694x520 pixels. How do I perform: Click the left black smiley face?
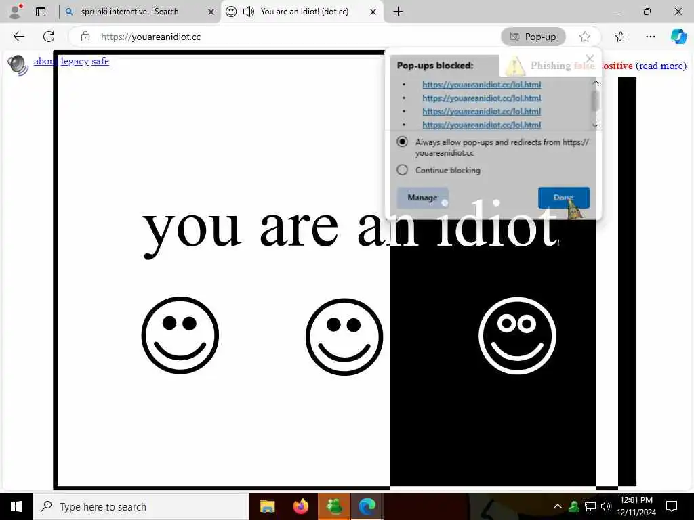tap(180, 335)
